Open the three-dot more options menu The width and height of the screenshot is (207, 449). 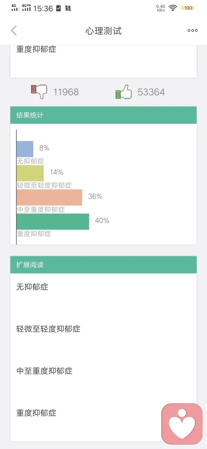[192, 31]
